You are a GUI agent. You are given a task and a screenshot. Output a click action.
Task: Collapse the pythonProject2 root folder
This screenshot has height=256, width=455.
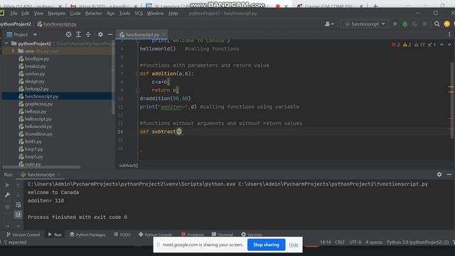[6, 43]
